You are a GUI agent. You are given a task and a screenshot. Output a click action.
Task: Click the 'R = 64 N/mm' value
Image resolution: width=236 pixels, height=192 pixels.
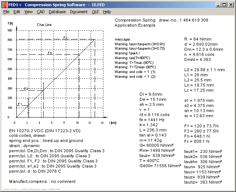point(198,39)
